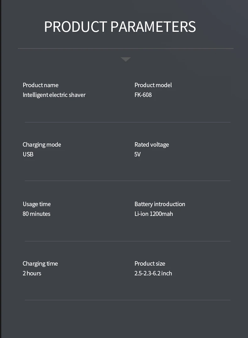This screenshot has width=248, height=338.
Task: Select the Product name label
Action: pos(40,85)
